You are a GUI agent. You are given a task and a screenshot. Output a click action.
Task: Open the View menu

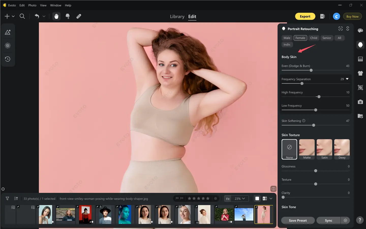tap(43, 5)
